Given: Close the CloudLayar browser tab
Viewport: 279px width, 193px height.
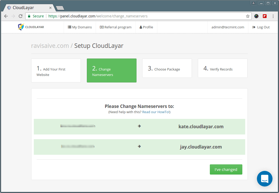Looking at the screenshot, I should (50, 8).
